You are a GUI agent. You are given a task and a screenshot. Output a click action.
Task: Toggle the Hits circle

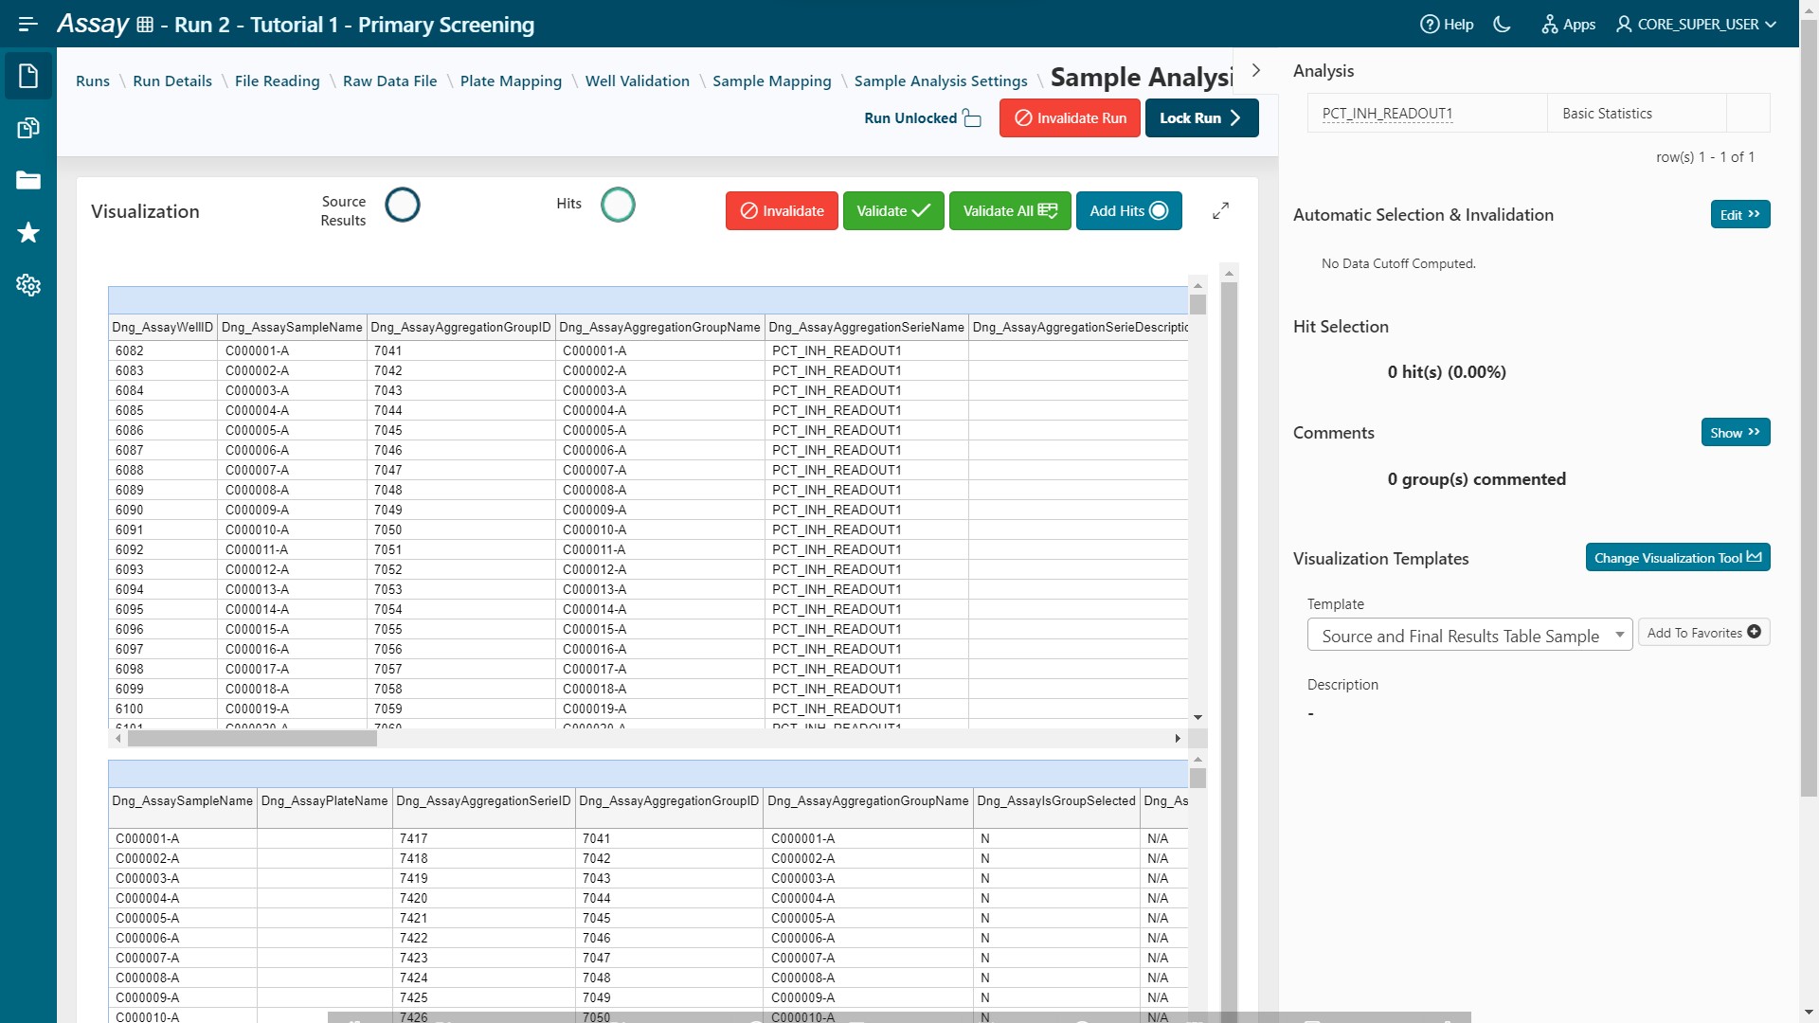[619, 205]
